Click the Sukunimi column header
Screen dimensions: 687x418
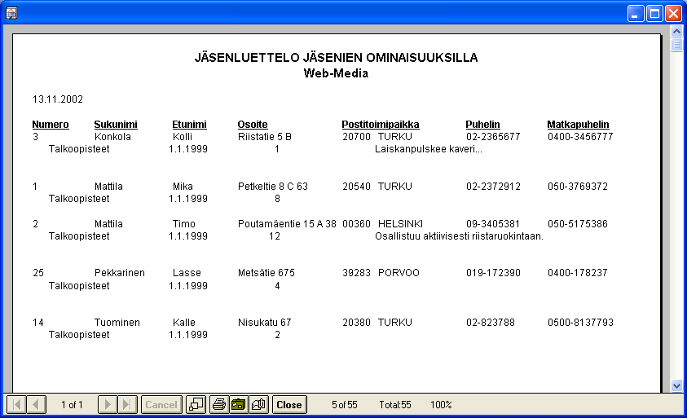pos(116,125)
